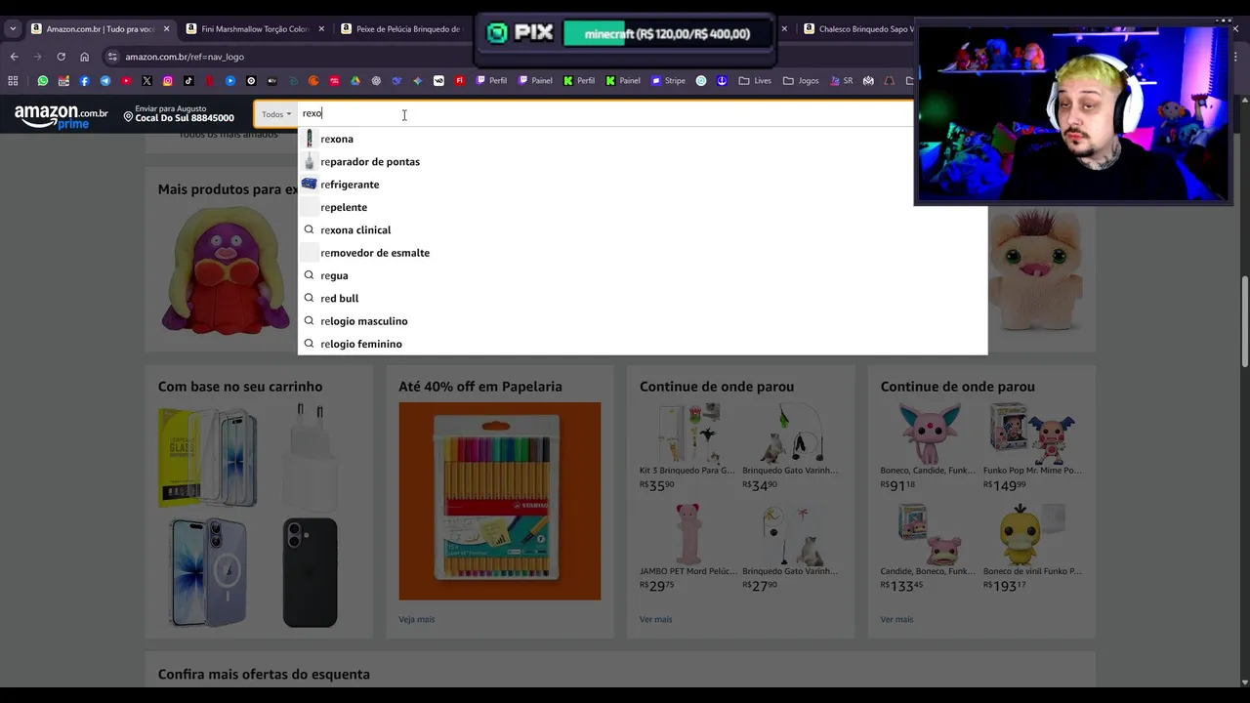The width and height of the screenshot is (1250, 703).
Task: Click the delivery location pin icon
Action: coord(128,117)
